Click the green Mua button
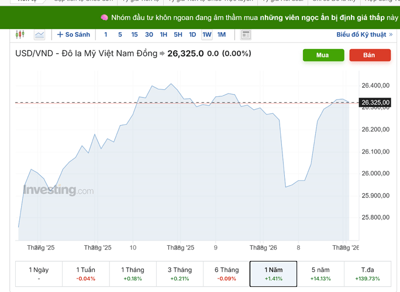 [323, 55]
